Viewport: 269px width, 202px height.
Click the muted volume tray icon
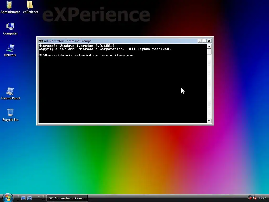click(255, 198)
